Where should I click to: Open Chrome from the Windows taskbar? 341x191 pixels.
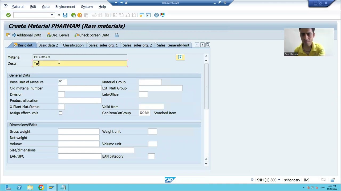41,188
